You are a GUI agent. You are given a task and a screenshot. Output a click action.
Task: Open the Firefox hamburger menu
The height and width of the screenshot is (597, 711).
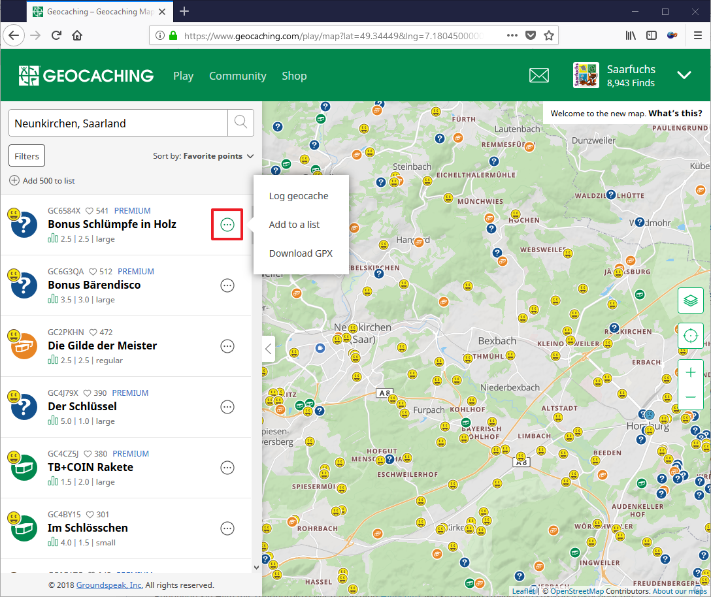pos(698,35)
